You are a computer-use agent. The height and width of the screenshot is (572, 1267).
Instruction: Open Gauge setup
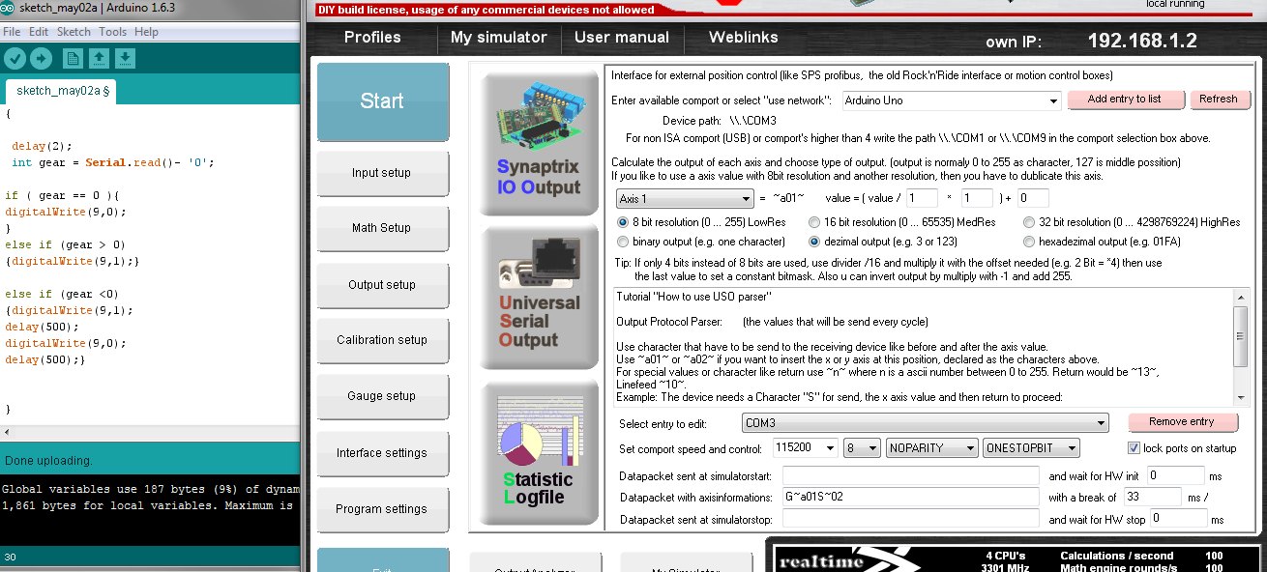tap(382, 396)
